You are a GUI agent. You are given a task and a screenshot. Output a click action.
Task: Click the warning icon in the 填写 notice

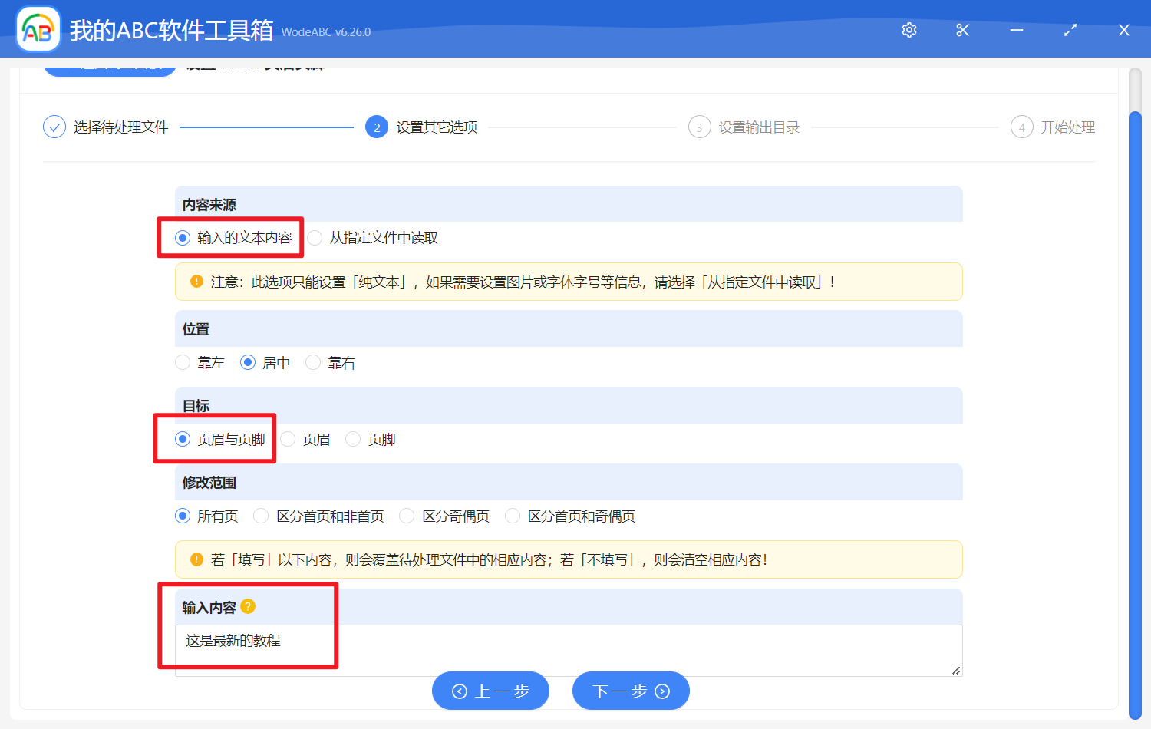click(196, 559)
